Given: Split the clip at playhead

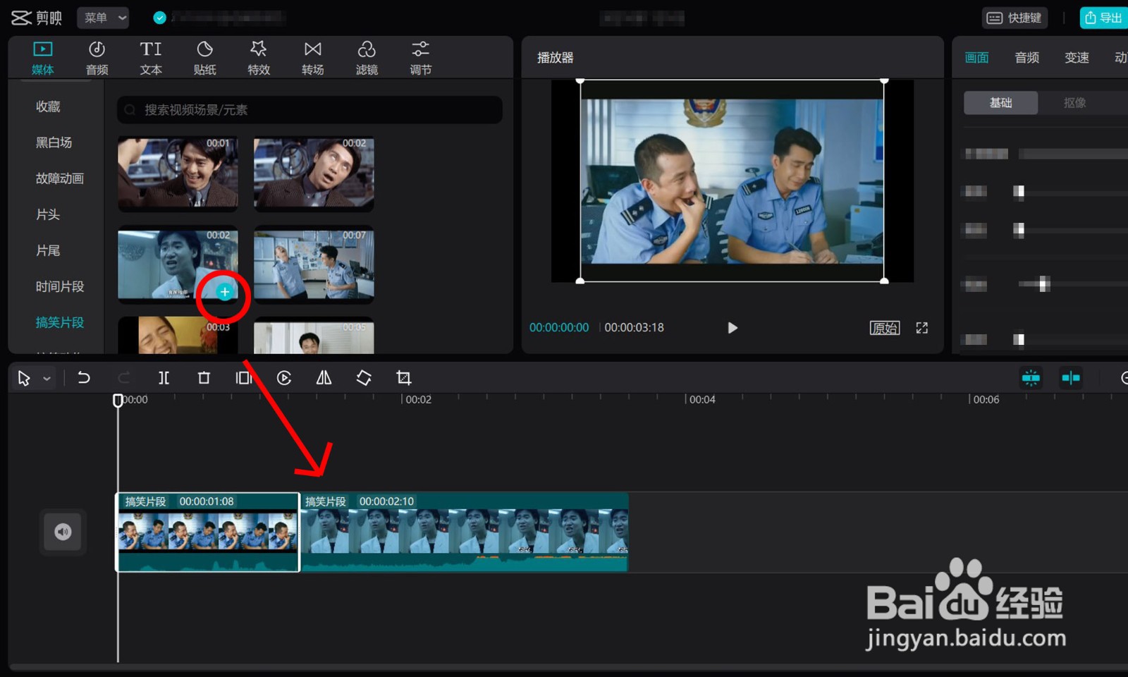Looking at the screenshot, I should click(164, 378).
